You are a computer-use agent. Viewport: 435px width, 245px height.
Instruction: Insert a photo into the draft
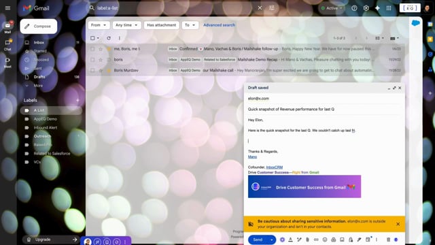point(342,240)
